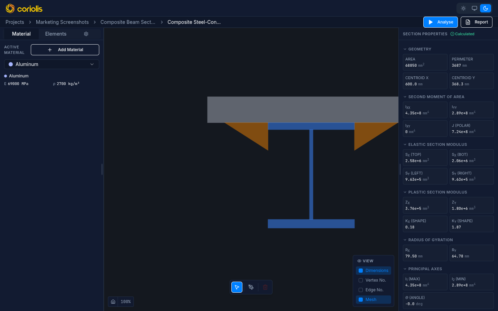Click the J (POLAR) 7.24e+8 card

(x=471, y=129)
